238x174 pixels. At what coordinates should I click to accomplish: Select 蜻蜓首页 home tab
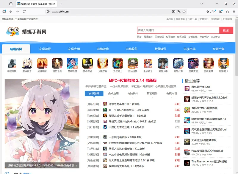click(x=16, y=49)
